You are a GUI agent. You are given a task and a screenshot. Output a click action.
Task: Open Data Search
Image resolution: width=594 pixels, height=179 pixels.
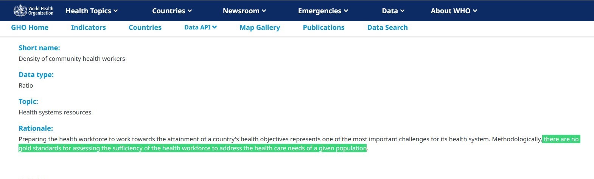tap(387, 28)
